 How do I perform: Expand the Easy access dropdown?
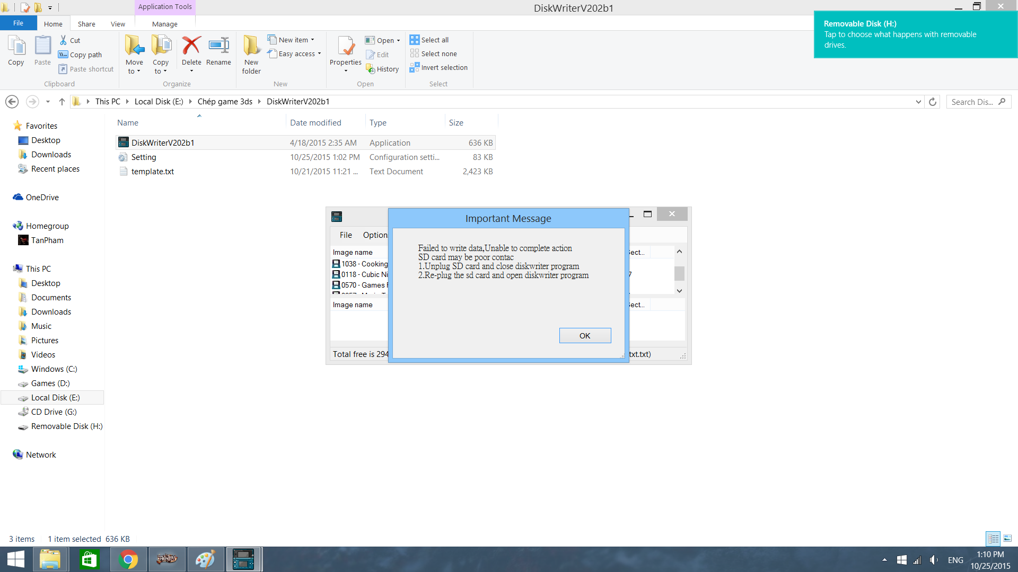tap(319, 53)
